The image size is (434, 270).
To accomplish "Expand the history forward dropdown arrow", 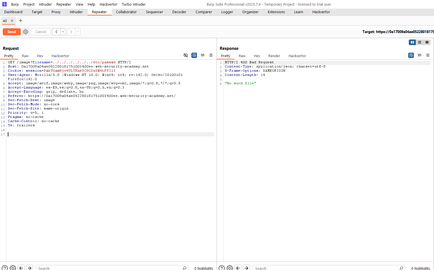I will (x=78, y=32).
